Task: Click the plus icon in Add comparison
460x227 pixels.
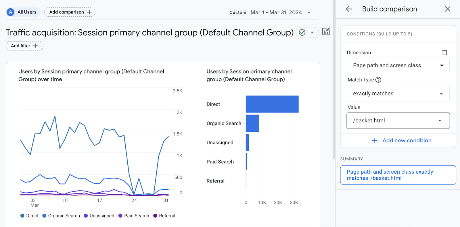Action: point(89,12)
